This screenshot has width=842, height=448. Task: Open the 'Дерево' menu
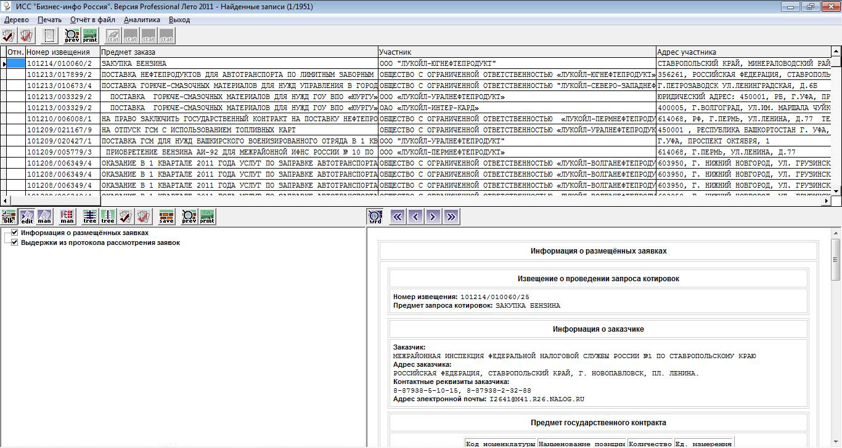[17, 20]
